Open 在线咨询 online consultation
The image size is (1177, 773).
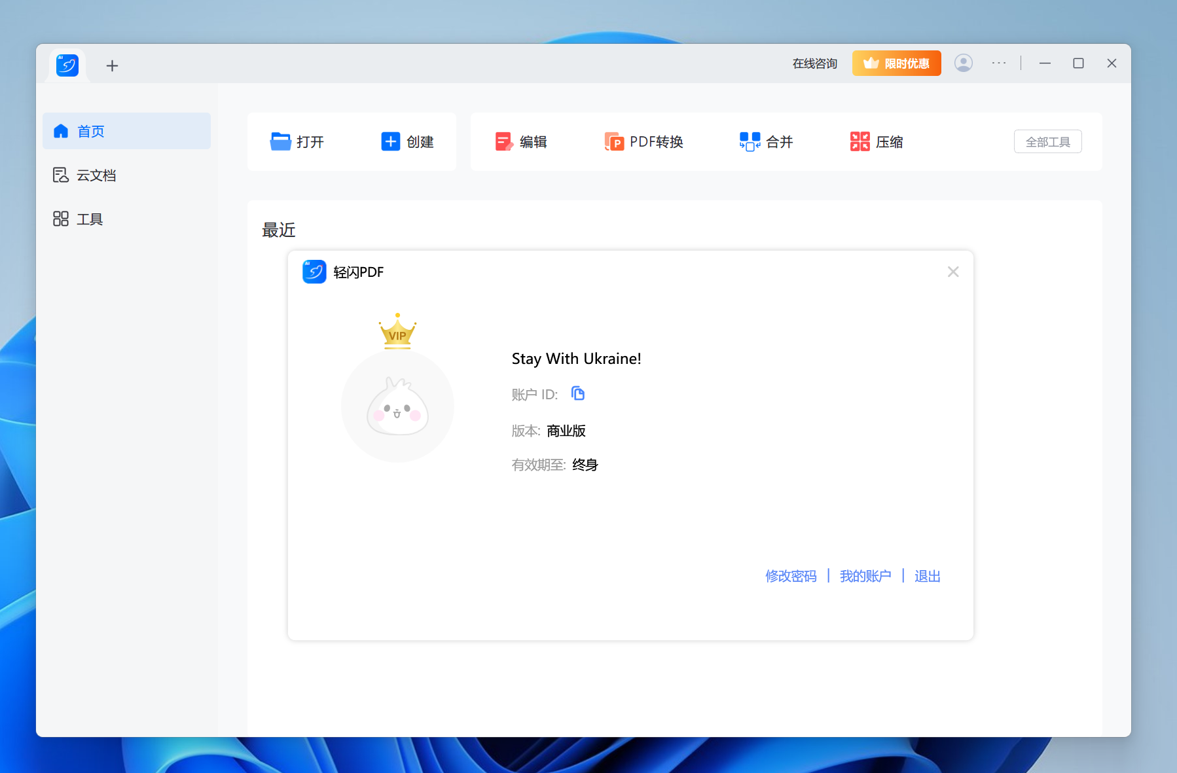(814, 63)
